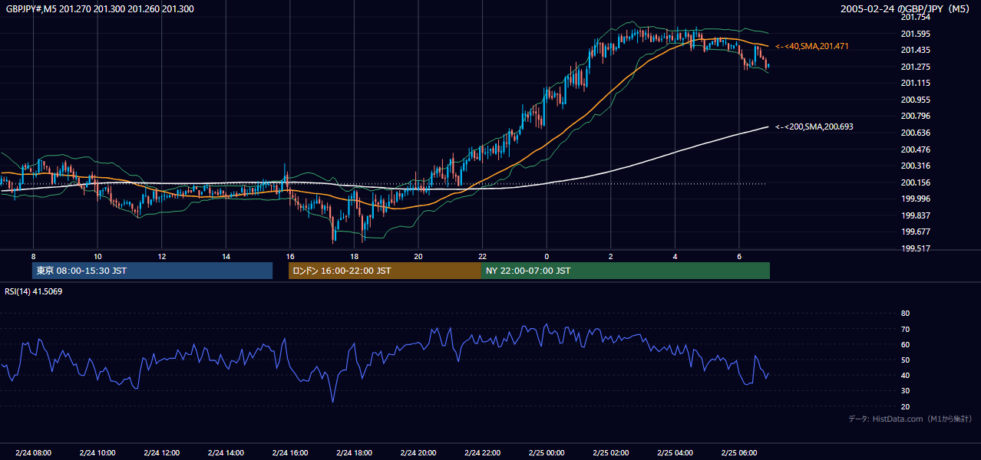This screenshot has height=460, width=981.
Task: Click price axis value 200.316
Action: tap(915, 166)
